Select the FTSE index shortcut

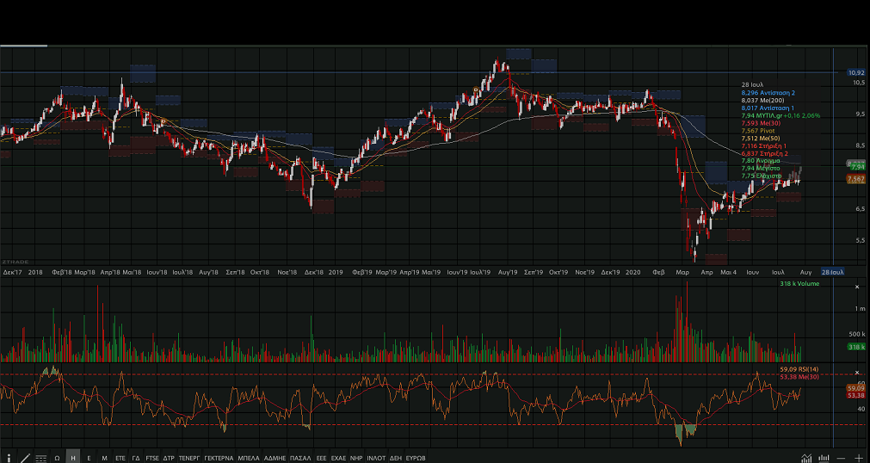[151, 458]
